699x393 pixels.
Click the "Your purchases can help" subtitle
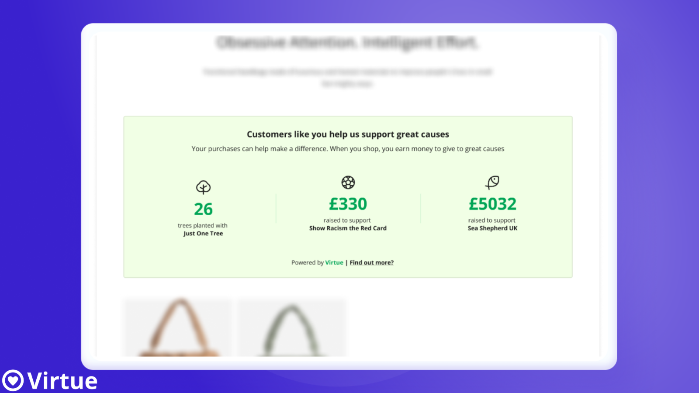coord(348,149)
